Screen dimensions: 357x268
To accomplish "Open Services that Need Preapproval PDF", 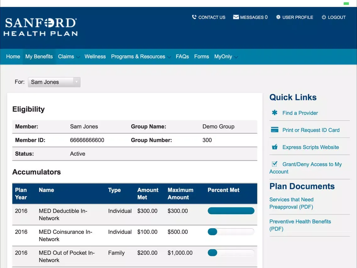I will tap(291, 203).
